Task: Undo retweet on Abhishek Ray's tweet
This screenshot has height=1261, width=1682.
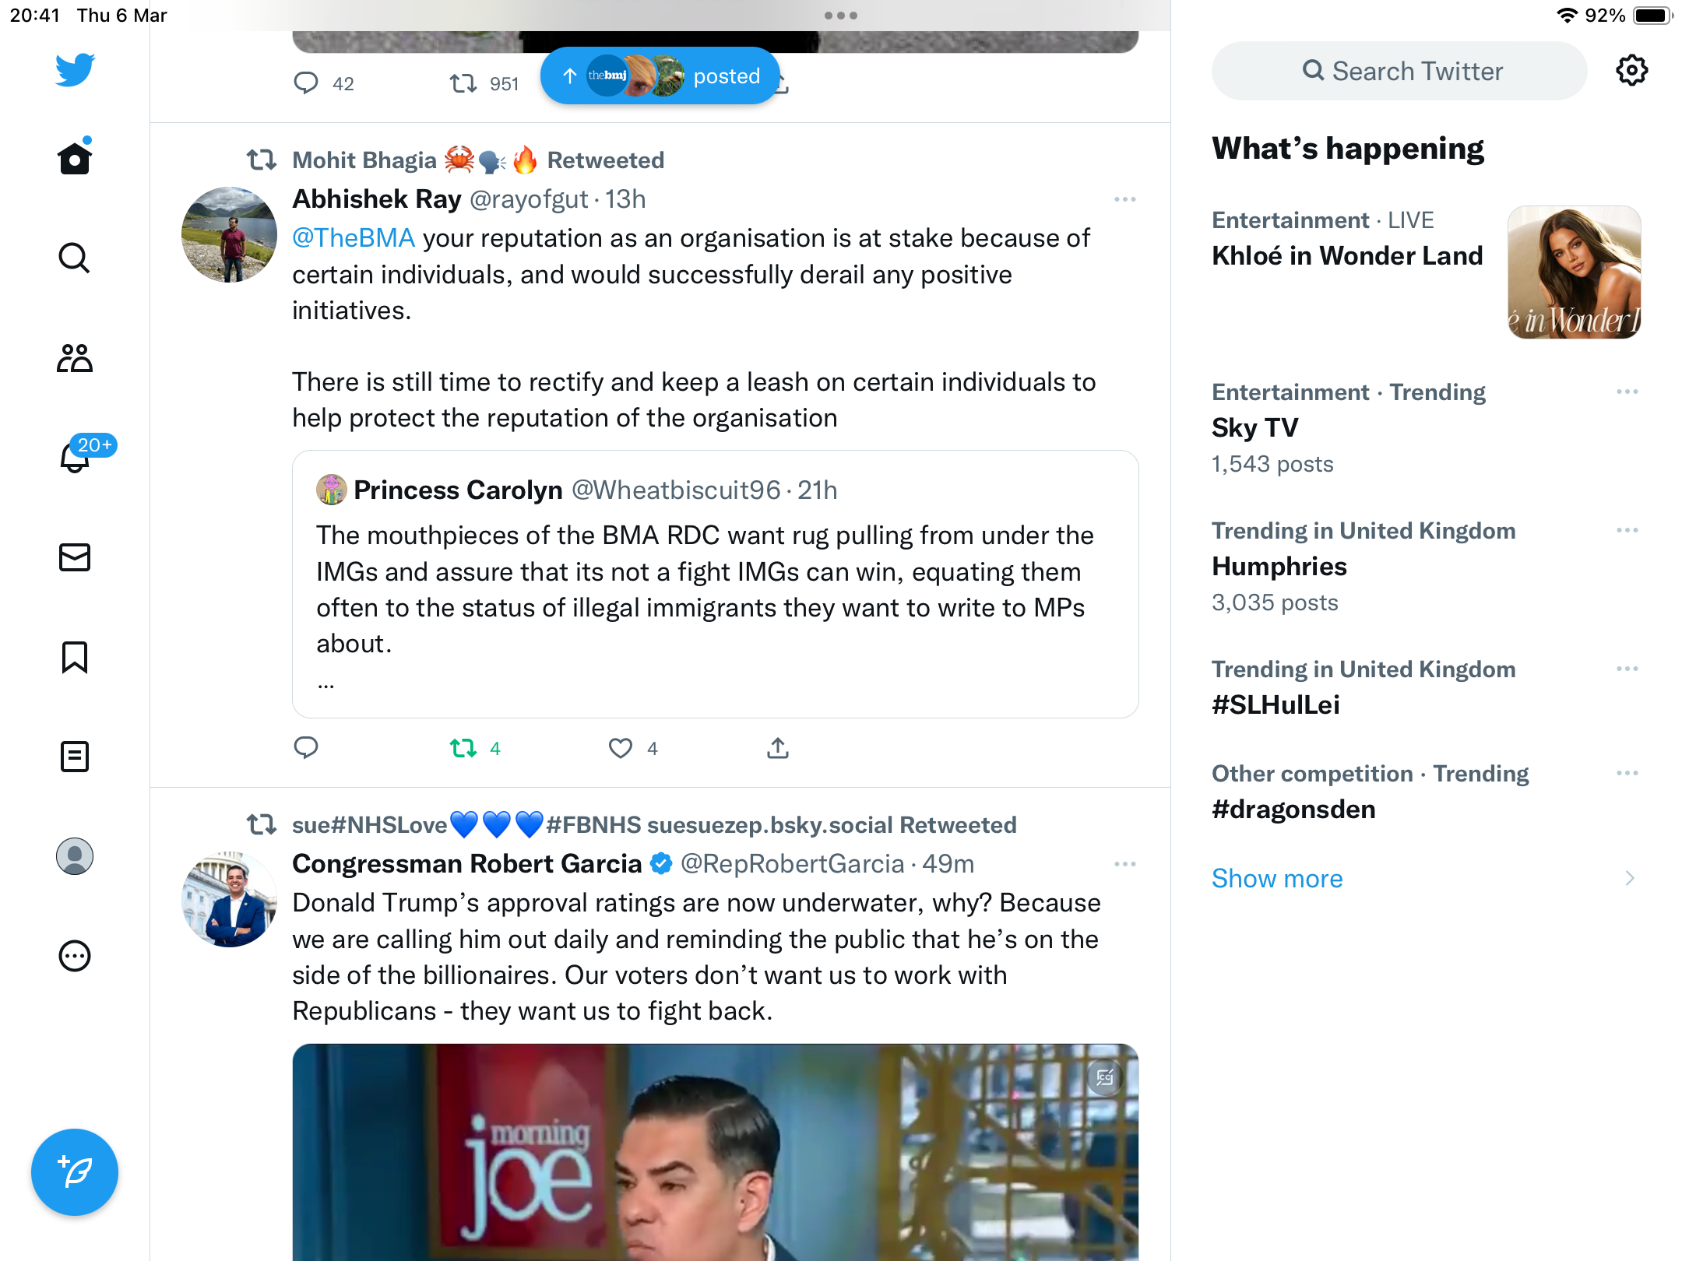Action: tap(463, 748)
